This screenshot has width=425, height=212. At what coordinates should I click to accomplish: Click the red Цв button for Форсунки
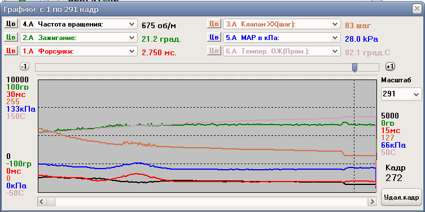click(11, 50)
